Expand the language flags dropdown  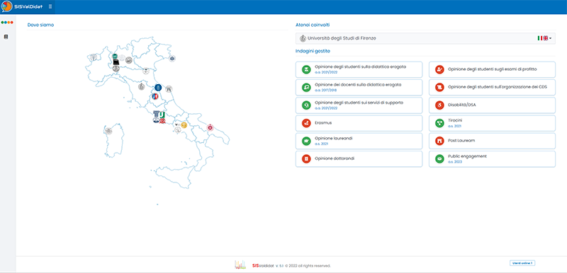coord(544,38)
